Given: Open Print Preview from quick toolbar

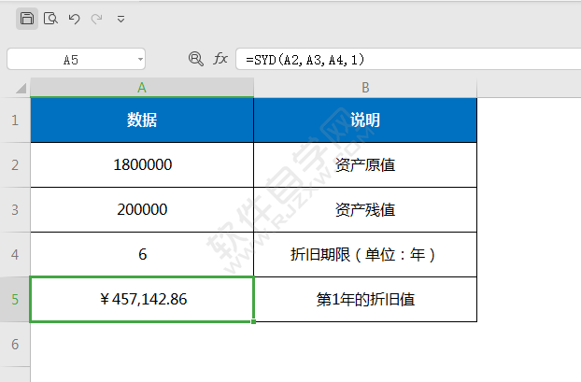Looking at the screenshot, I should pyautogui.click(x=50, y=19).
